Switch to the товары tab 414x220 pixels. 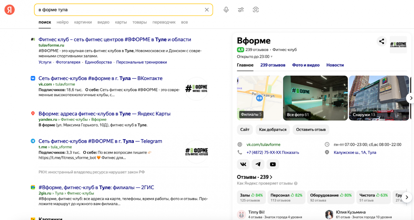140,22
